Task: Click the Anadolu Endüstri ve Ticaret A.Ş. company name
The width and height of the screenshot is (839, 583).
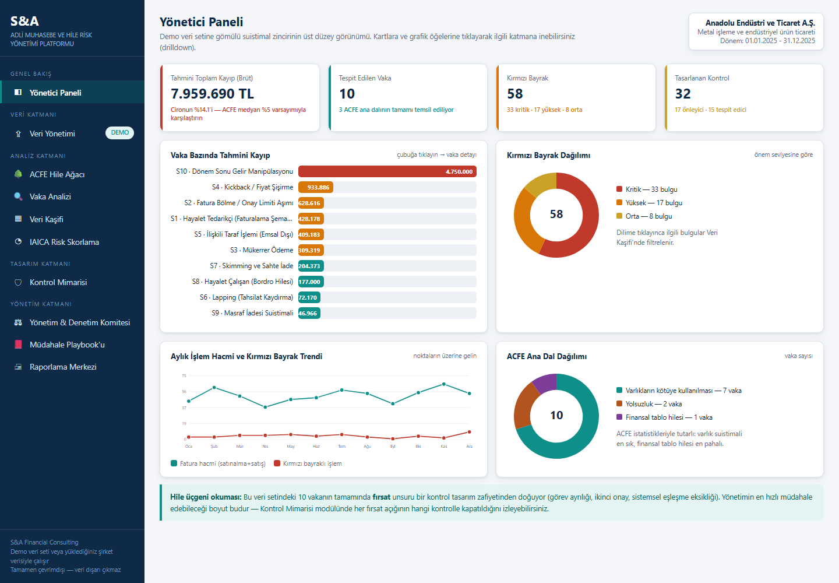Action: [x=760, y=23]
